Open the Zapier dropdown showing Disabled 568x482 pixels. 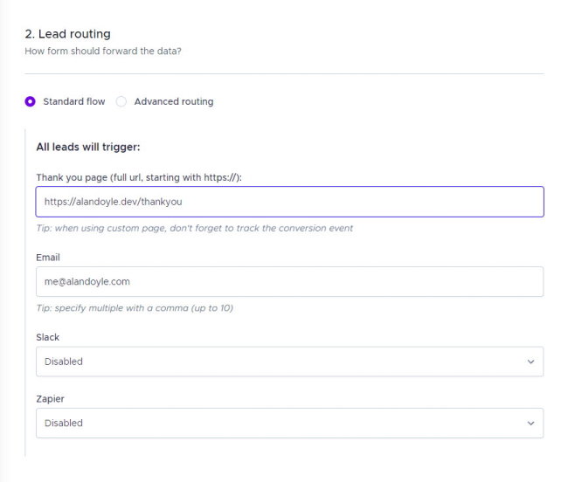click(290, 423)
